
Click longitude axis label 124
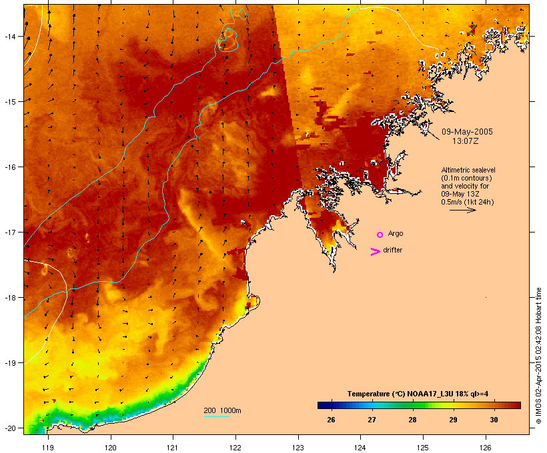tap(360, 448)
